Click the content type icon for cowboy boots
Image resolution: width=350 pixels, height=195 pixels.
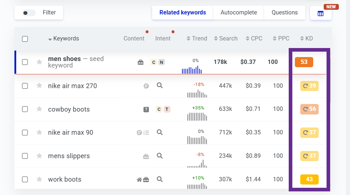point(146,109)
